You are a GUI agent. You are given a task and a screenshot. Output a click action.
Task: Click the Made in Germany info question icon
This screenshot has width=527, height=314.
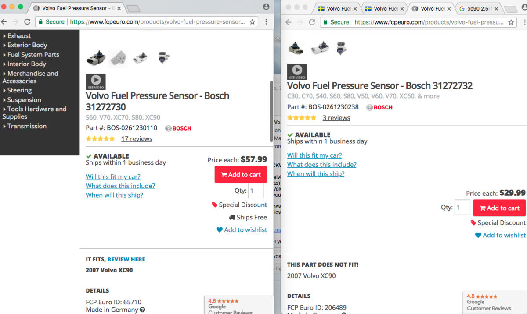(142, 310)
